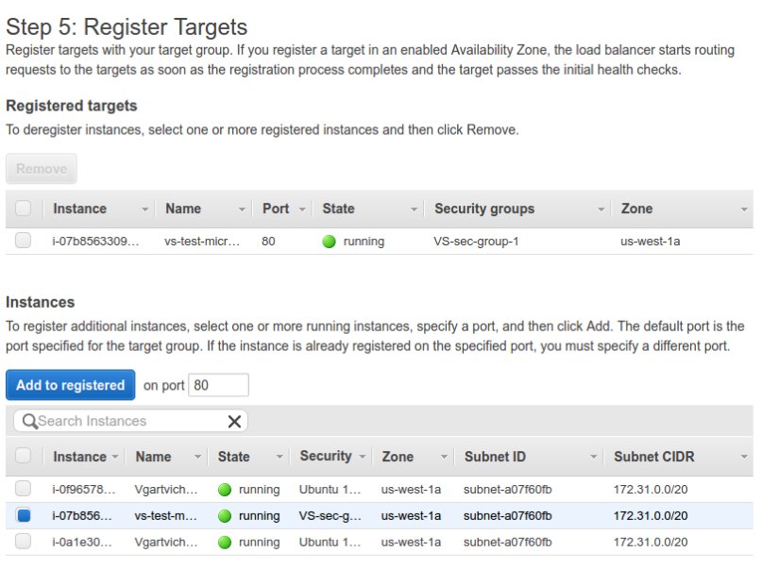
Task: Check the registered target i-07b8563309 checkbox
Action: (x=24, y=241)
